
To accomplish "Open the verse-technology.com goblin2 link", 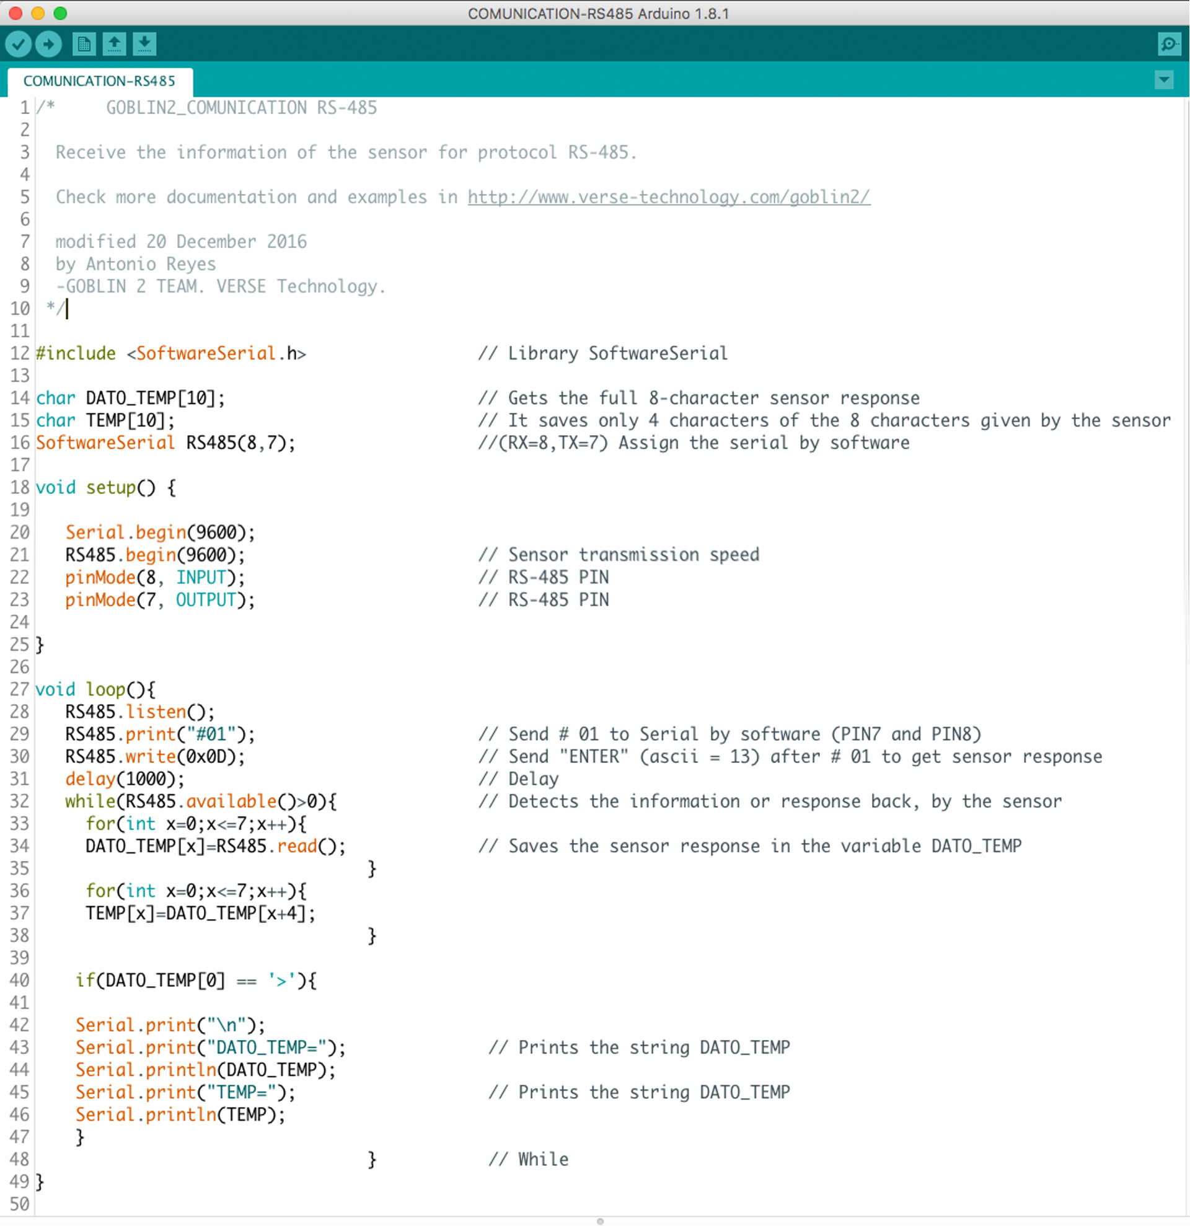I will 669,197.
